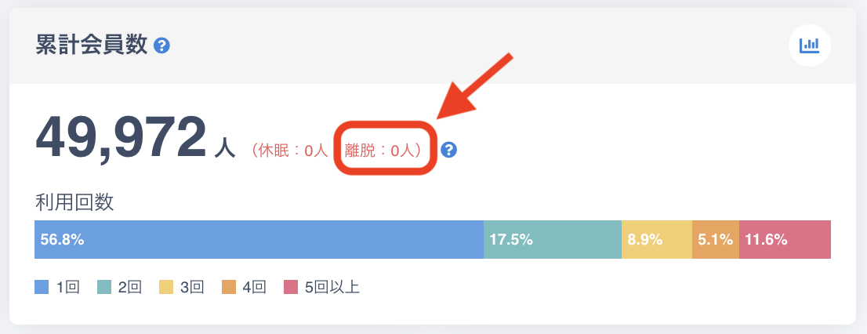Click the teal 2回 legend swatch
Viewport: 867px width, 334px height.
point(104,288)
